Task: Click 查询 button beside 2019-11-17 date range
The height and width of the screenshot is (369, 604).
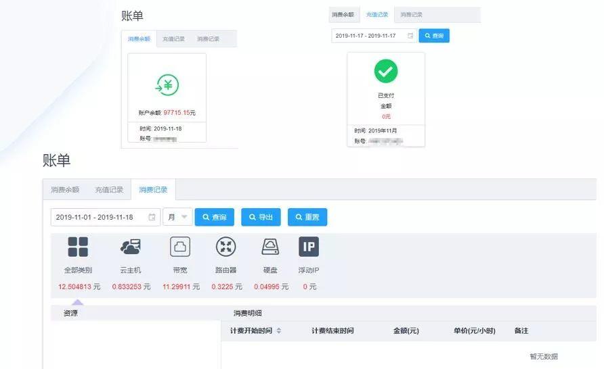Action: (x=434, y=36)
